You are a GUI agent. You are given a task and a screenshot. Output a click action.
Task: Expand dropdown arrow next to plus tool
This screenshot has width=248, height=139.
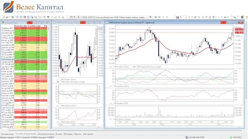point(192,17)
